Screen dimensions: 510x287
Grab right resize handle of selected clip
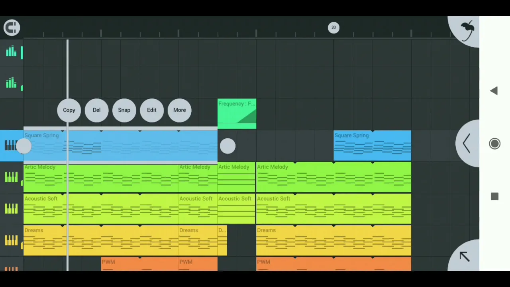(228, 146)
